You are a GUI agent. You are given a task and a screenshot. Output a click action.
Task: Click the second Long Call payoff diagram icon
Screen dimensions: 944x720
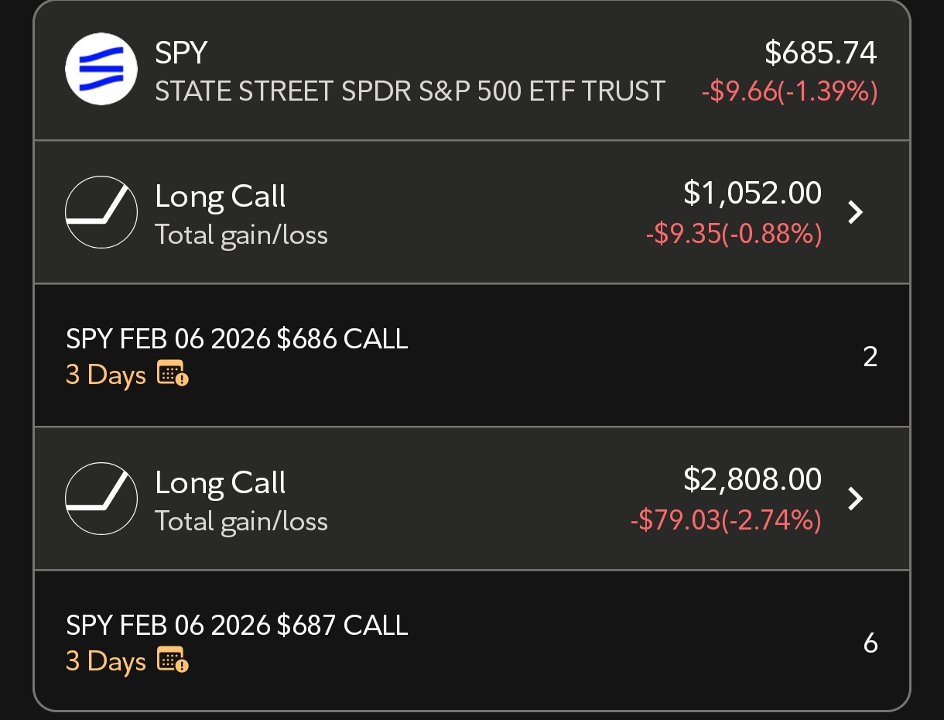tap(101, 499)
